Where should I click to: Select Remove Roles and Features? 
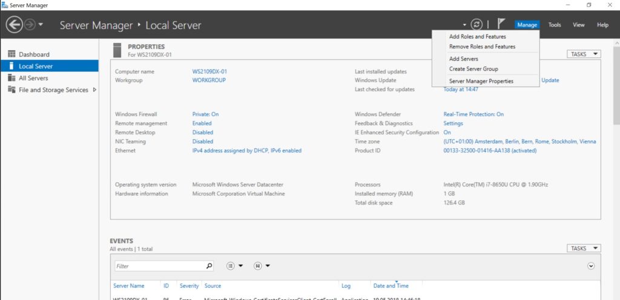pos(482,47)
